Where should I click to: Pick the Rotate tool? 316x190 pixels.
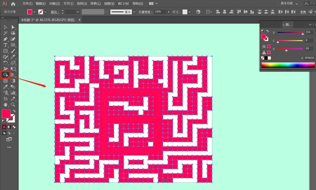coord(5,63)
